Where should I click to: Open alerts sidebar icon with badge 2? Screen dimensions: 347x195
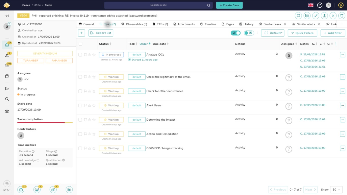pos(7,55)
